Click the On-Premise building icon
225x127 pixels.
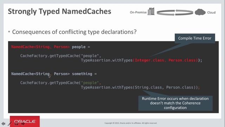point(151,11)
